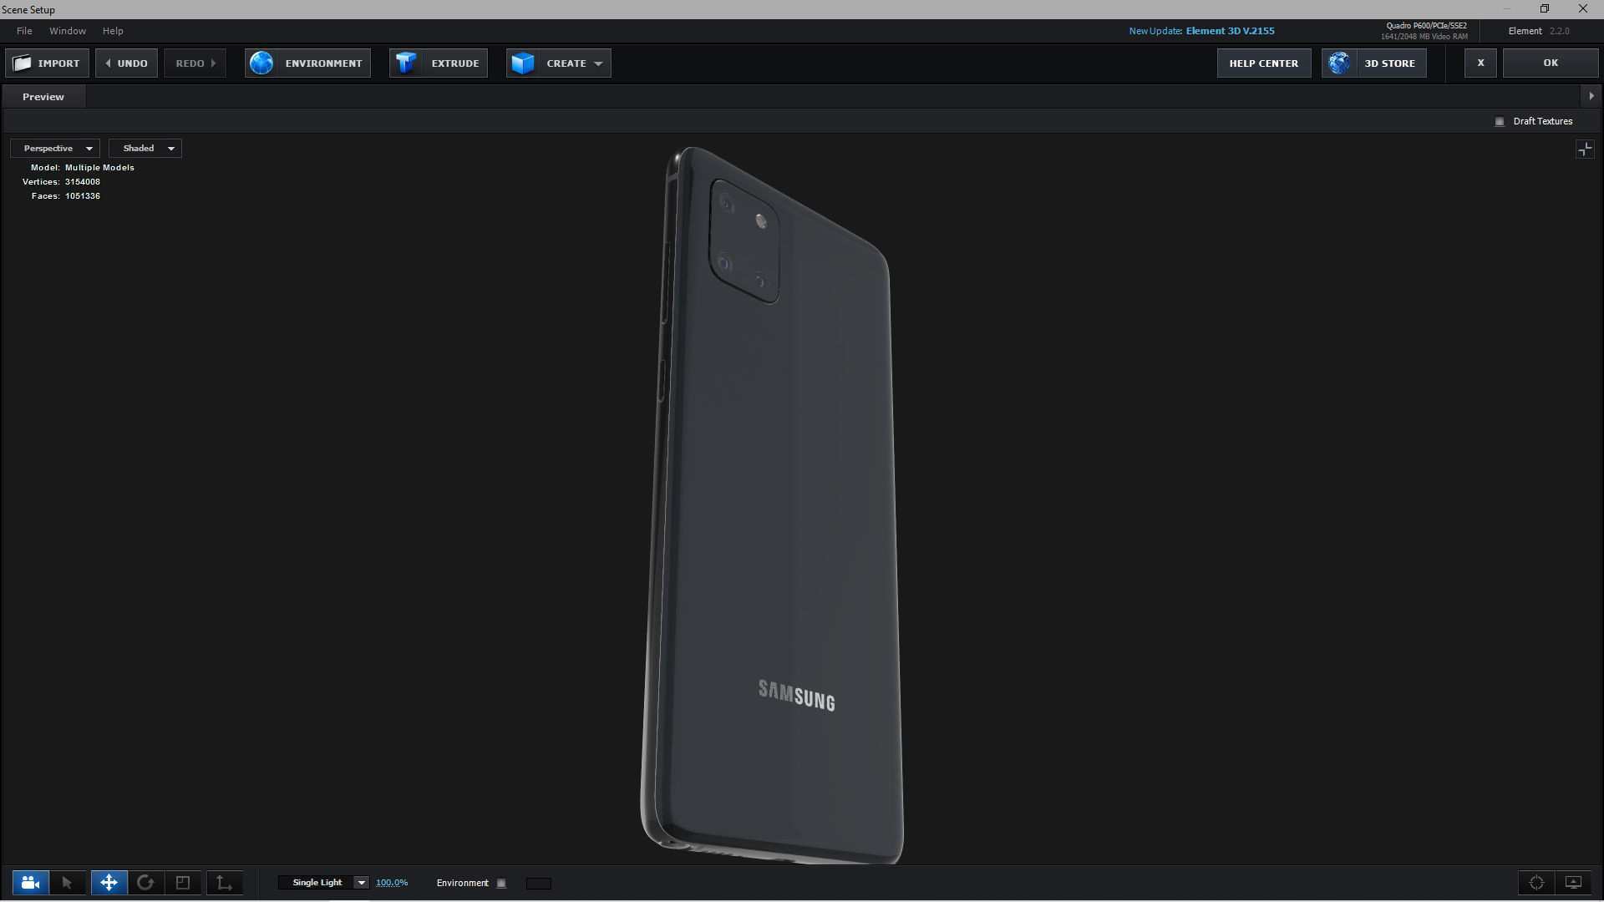Click the Model: Multiple Models label
This screenshot has height=902, width=1604.
click(x=83, y=168)
